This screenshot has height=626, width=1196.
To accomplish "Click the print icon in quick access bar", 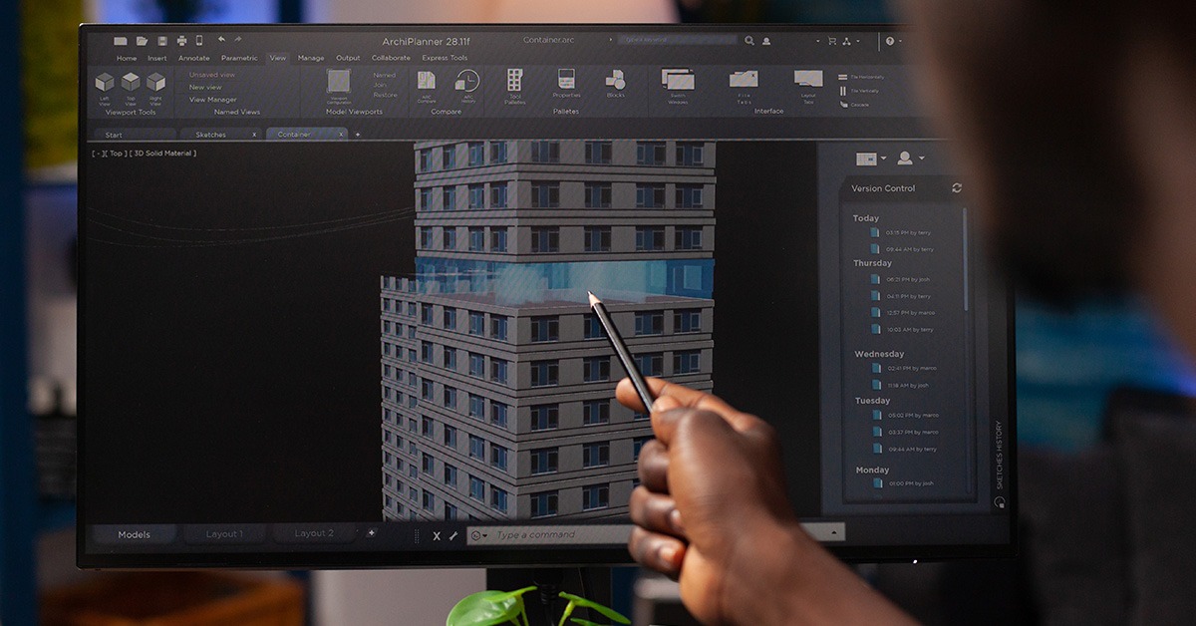I will click(181, 41).
